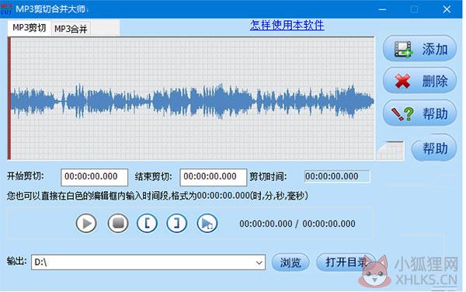Viewport: 466px width, 292px height.
Task: Open the 怎样使用本软件 help link
Action: tap(287, 25)
